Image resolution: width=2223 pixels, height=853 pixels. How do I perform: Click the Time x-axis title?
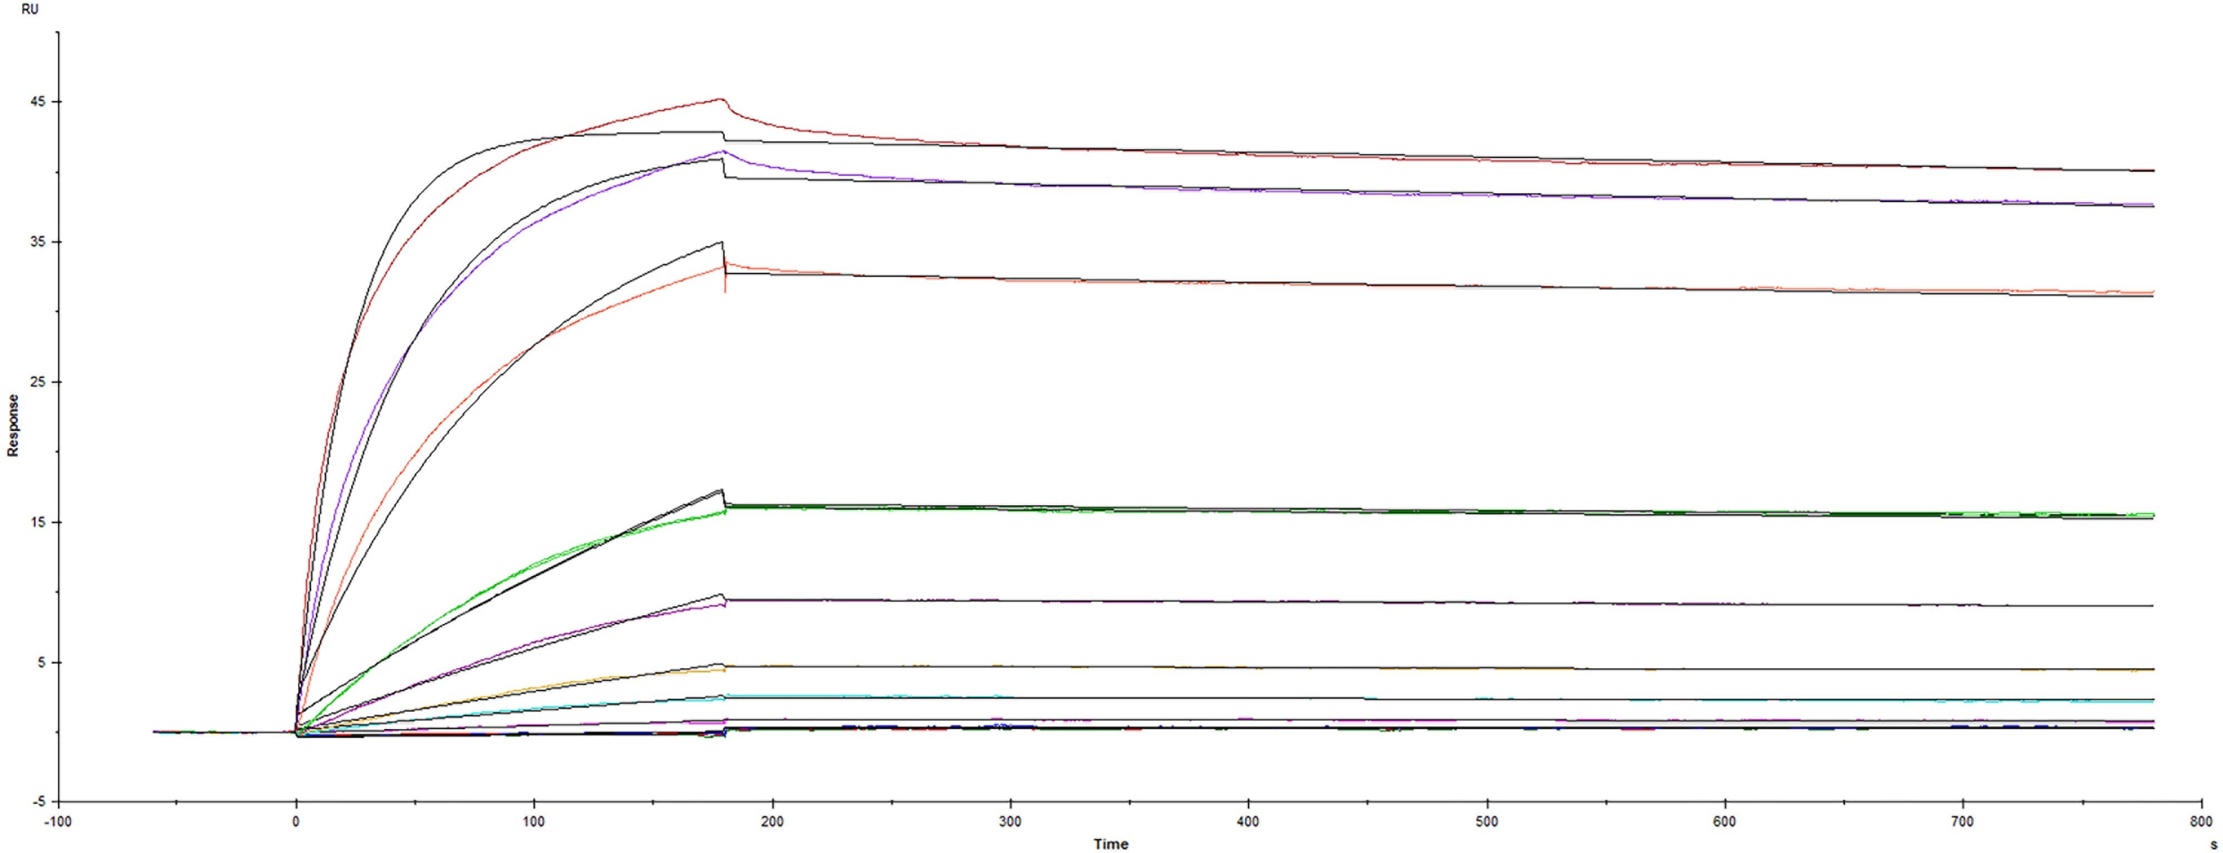click(1110, 844)
